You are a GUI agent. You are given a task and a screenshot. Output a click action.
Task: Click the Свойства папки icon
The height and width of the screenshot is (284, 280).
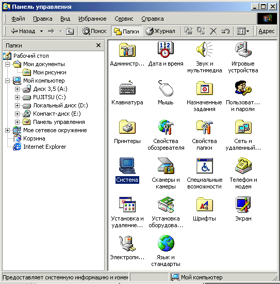(204, 127)
